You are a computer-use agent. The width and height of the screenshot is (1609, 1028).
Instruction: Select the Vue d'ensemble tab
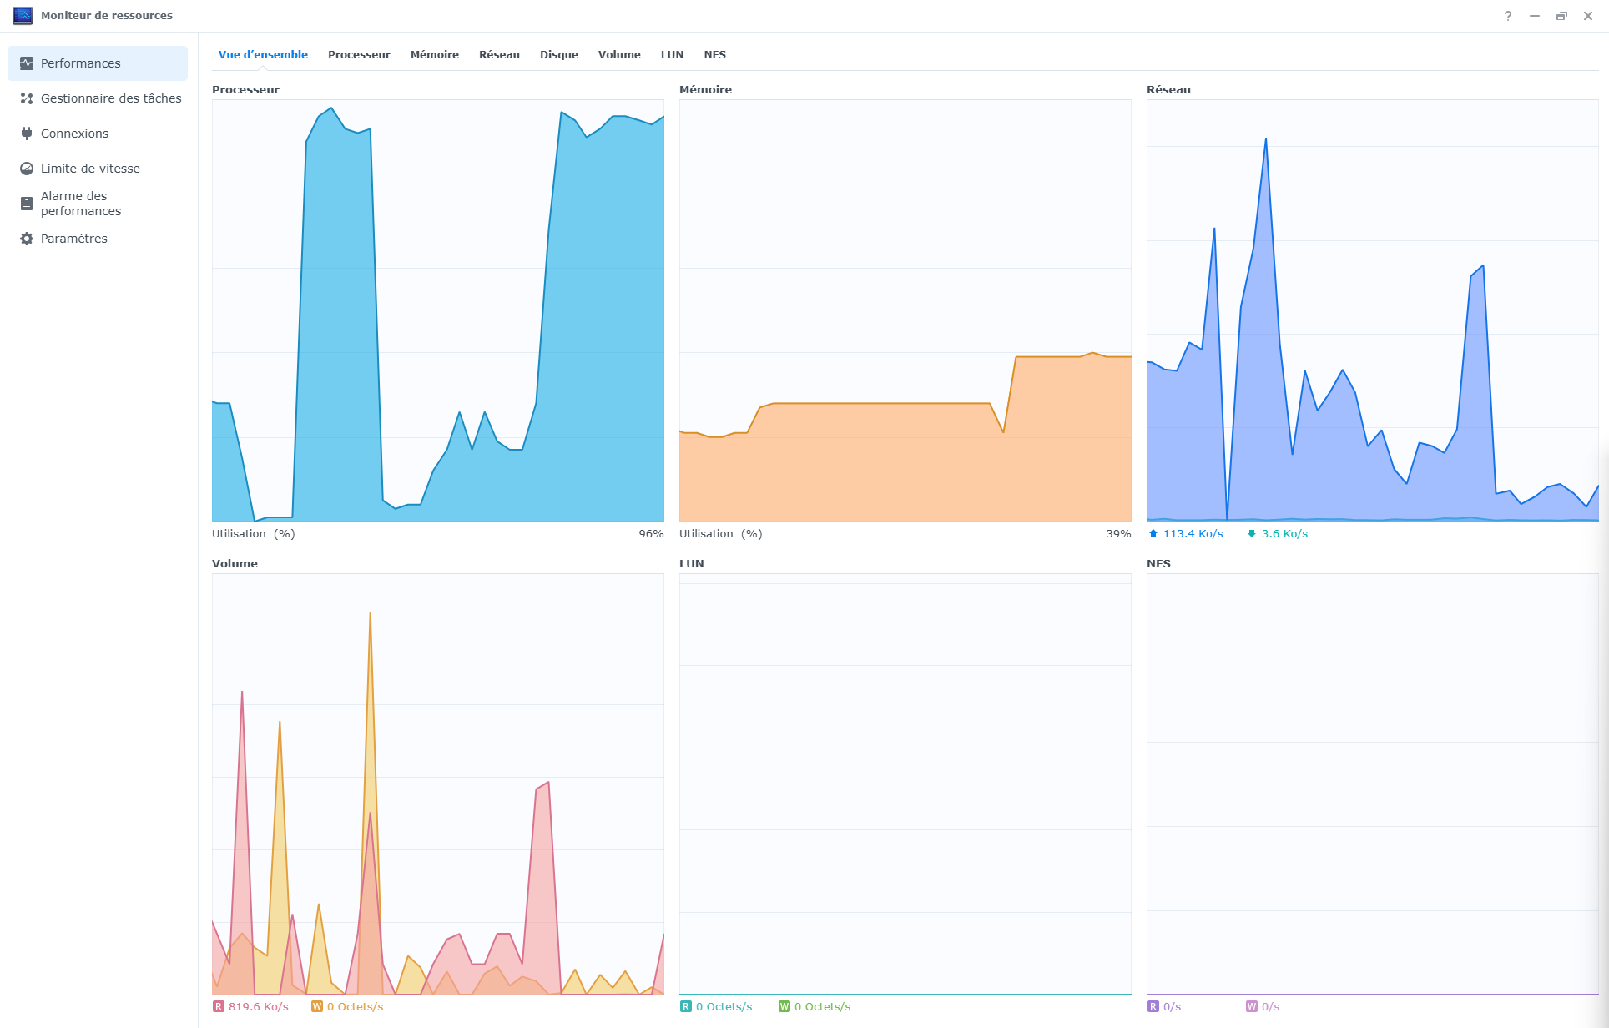click(263, 54)
